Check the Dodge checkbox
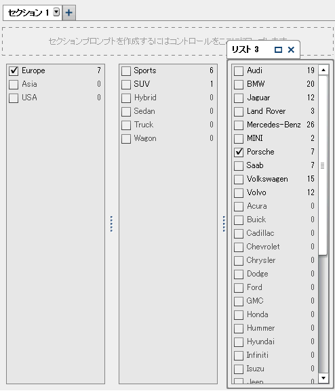This screenshot has width=335, height=391. pyautogui.click(x=239, y=274)
